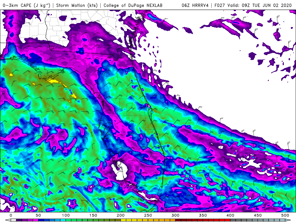Click the colorbar label "500"
Image resolution: width=296 pixels, height=222 pixels.
pos(285,215)
